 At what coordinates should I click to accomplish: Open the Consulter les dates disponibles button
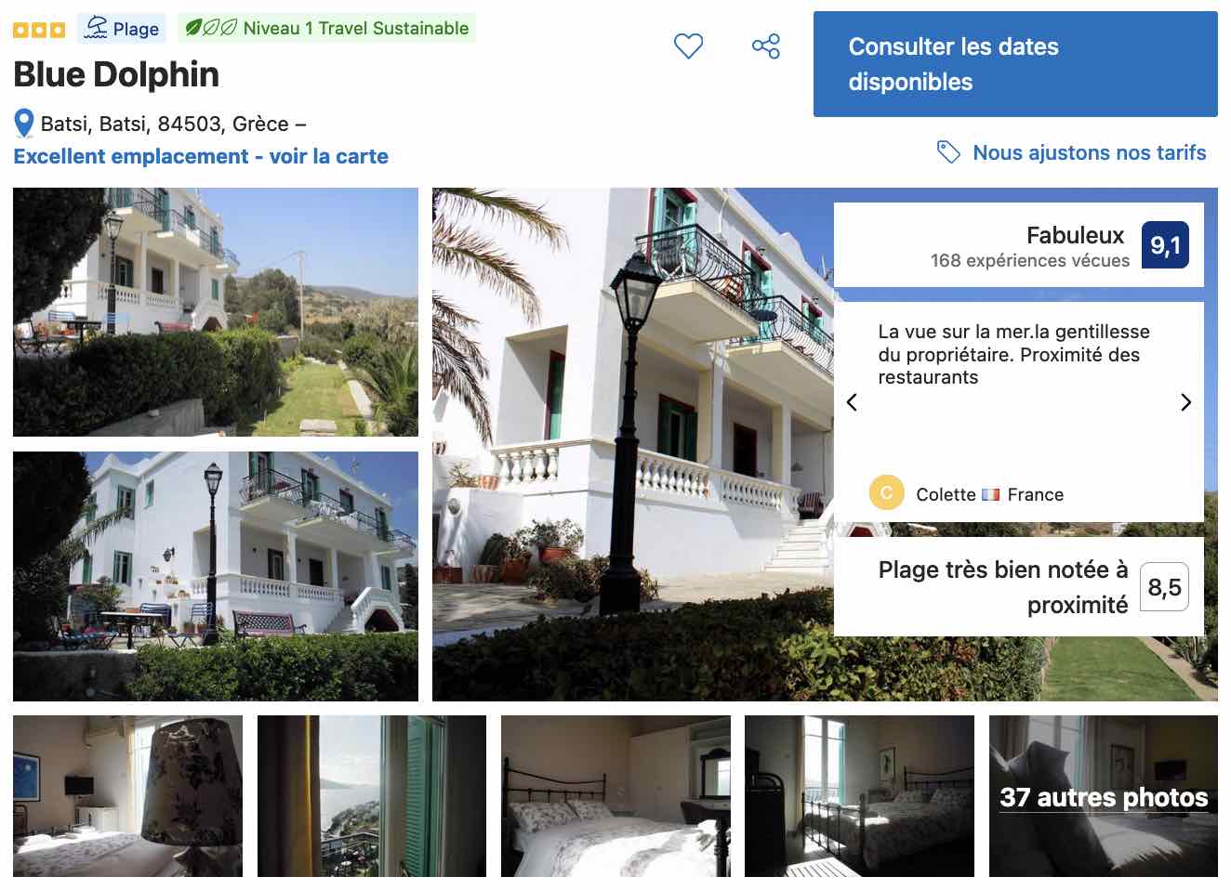[1015, 64]
